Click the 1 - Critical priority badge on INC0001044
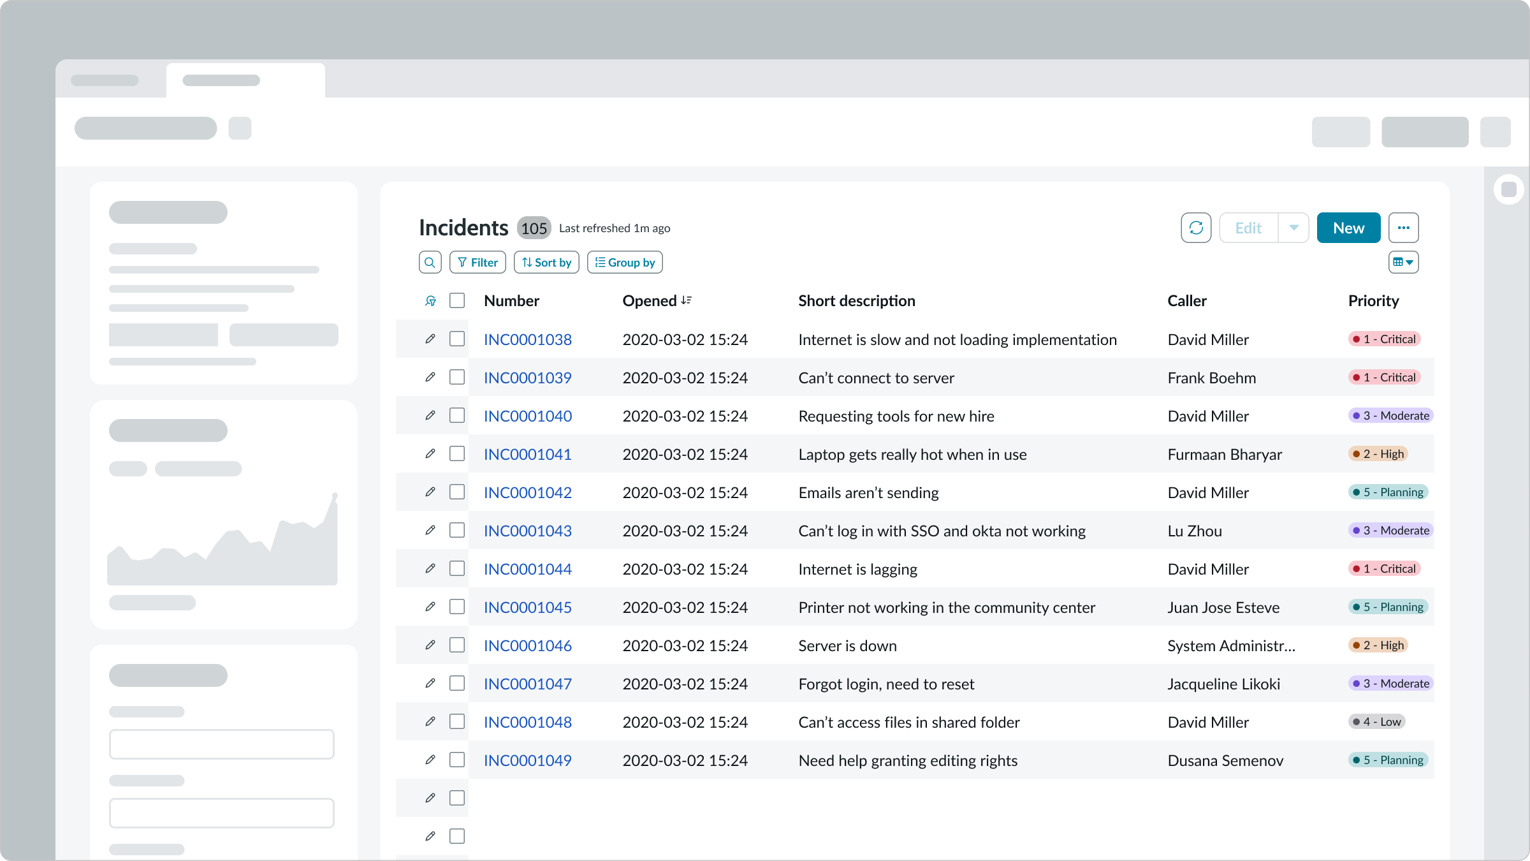 1383,568
